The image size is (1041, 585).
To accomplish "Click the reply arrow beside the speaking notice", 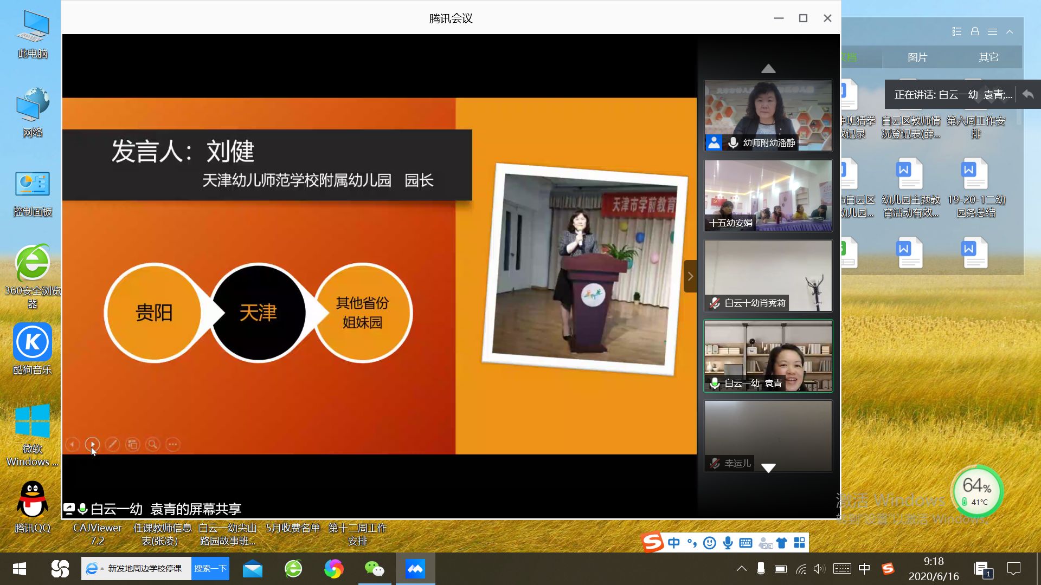I will pos(1027,94).
